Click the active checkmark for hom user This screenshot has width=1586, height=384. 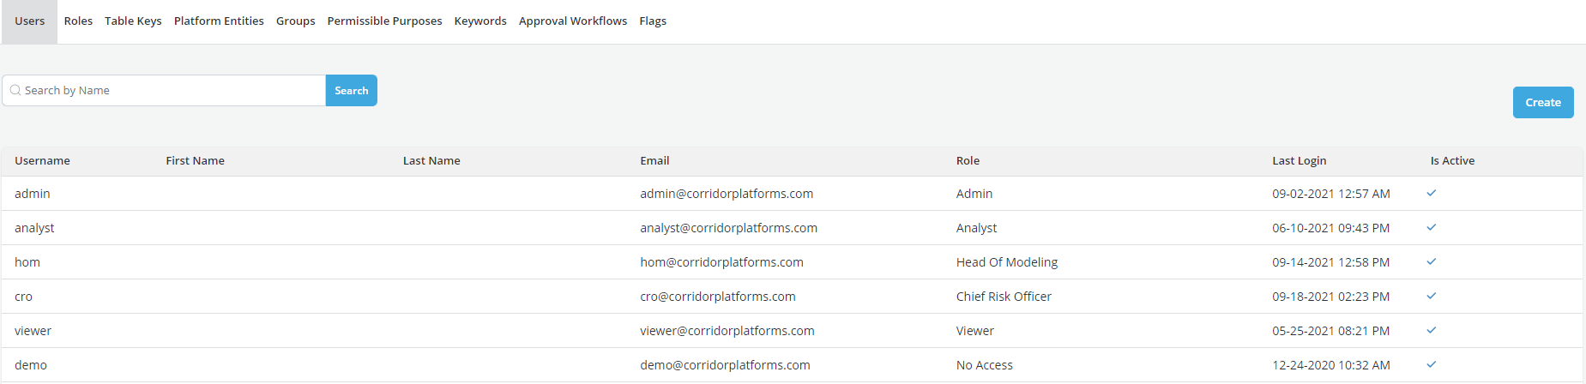click(x=1431, y=261)
